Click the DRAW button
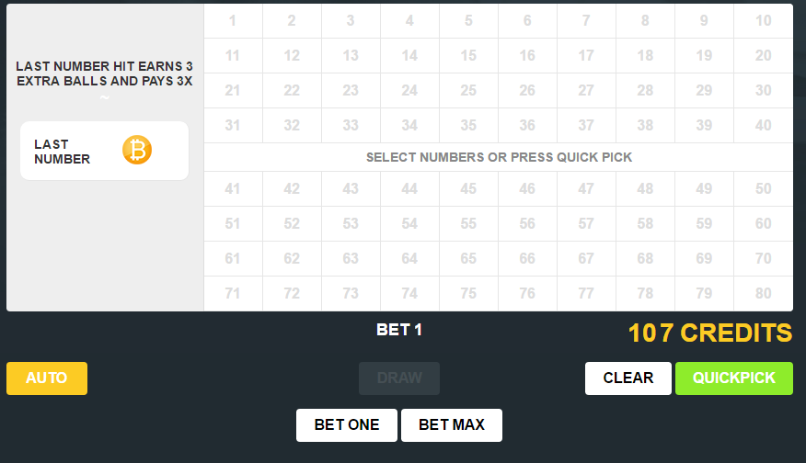This screenshot has height=463, width=806. [399, 378]
